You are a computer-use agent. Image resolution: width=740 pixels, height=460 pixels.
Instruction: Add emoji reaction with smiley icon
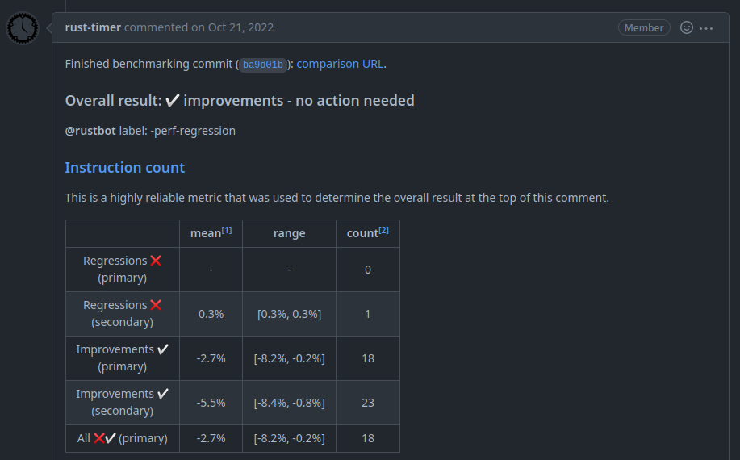pyautogui.click(x=686, y=27)
